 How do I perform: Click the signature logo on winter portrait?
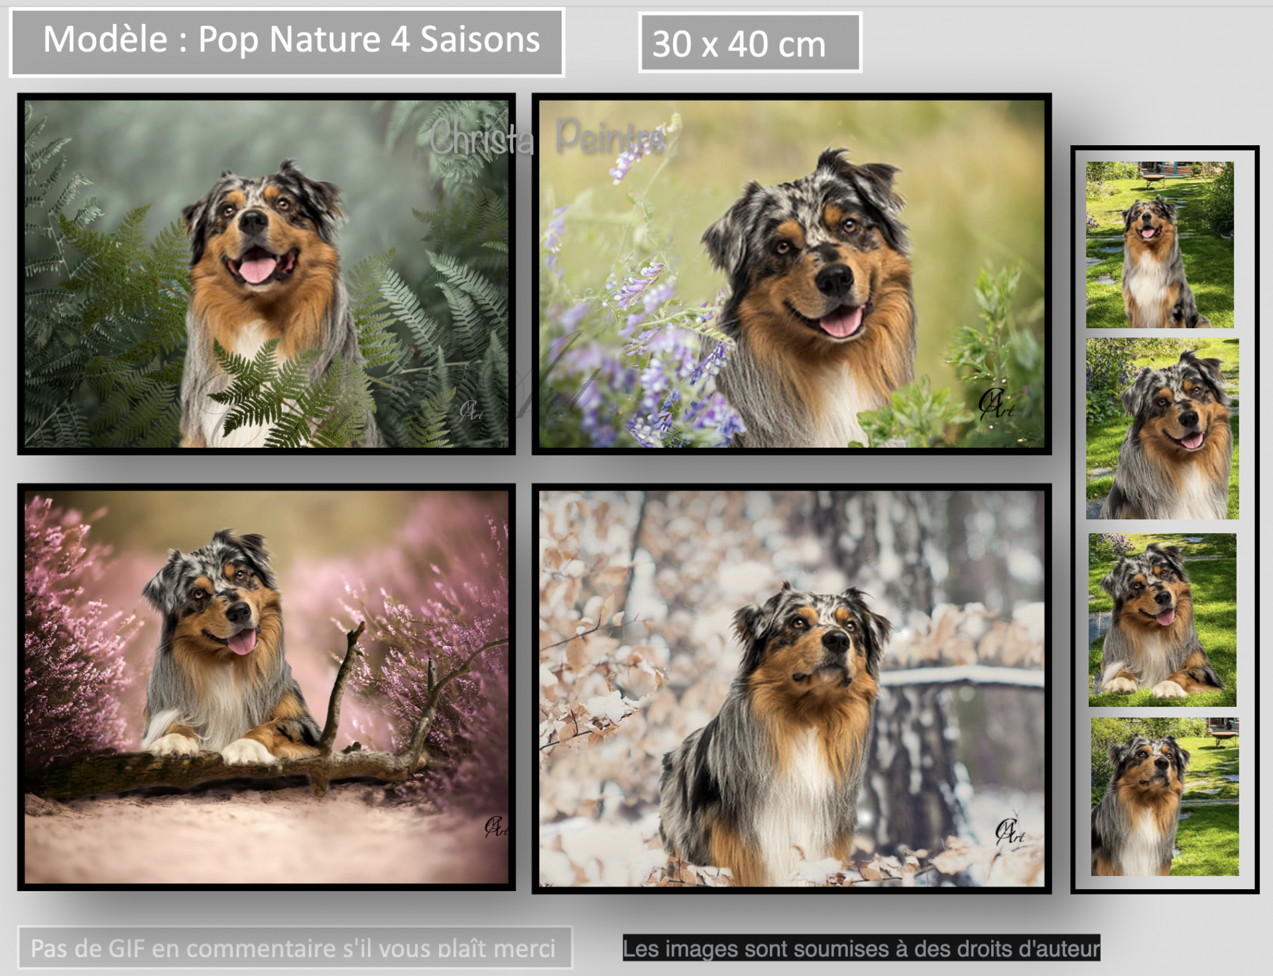[x=1010, y=831]
